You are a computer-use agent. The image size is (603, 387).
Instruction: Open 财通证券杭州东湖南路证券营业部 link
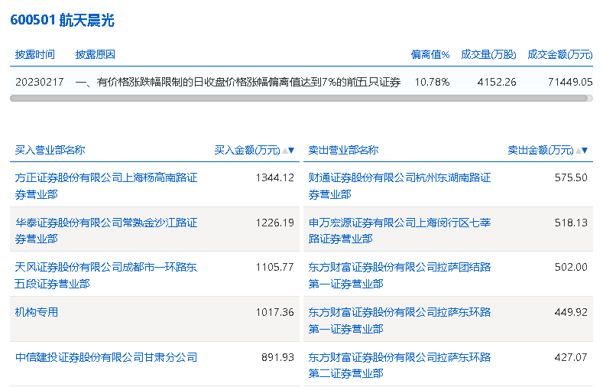(400, 186)
